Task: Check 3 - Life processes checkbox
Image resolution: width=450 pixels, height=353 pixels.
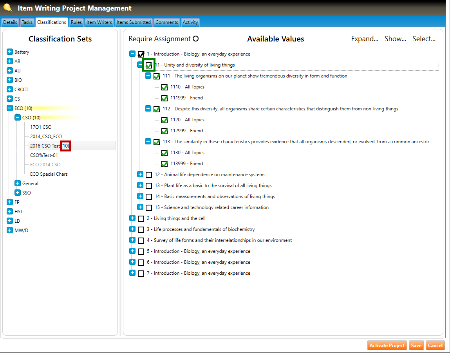Action: [x=141, y=230]
